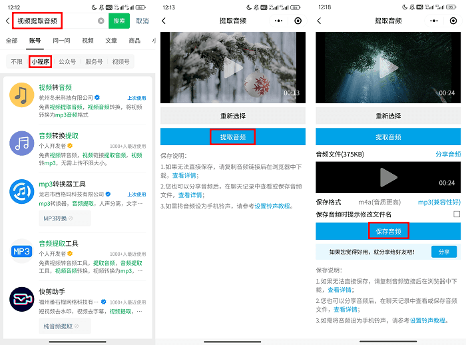466x345 pixels.
Task: Switch to the 视频 search tab
Action: coord(88,41)
